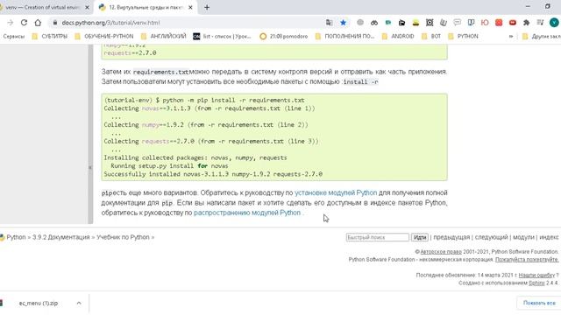This screenshot has width=561, height=315.
Task: Open the yellow tray extension icon
Action: 415,23
